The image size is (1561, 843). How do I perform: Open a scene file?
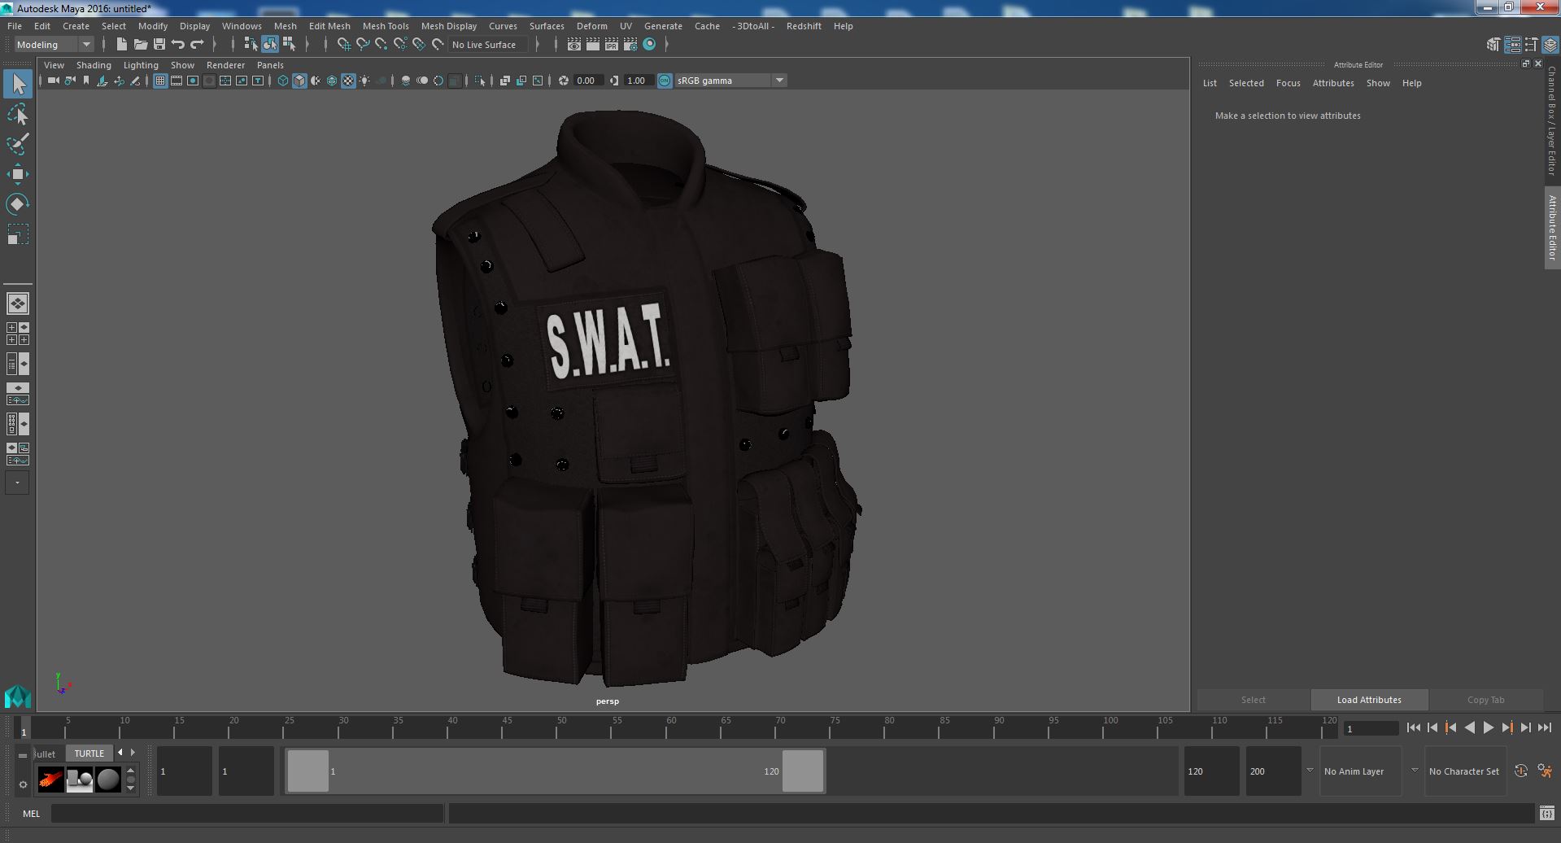click(x=141, y=44)
